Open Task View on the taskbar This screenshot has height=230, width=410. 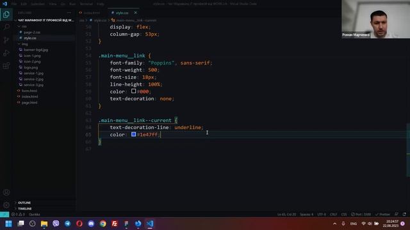point(20,224)
